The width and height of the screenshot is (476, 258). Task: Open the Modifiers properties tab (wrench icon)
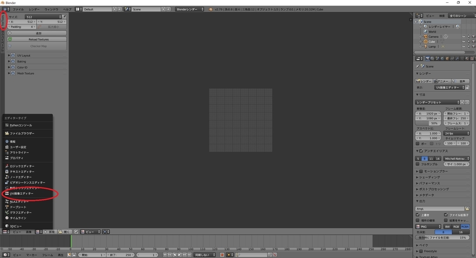click(457, 59)
